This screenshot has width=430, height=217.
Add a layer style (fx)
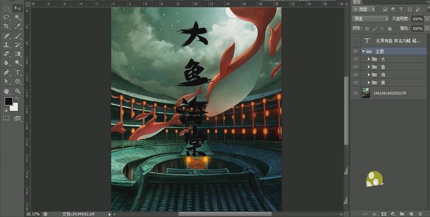[375, 214]
